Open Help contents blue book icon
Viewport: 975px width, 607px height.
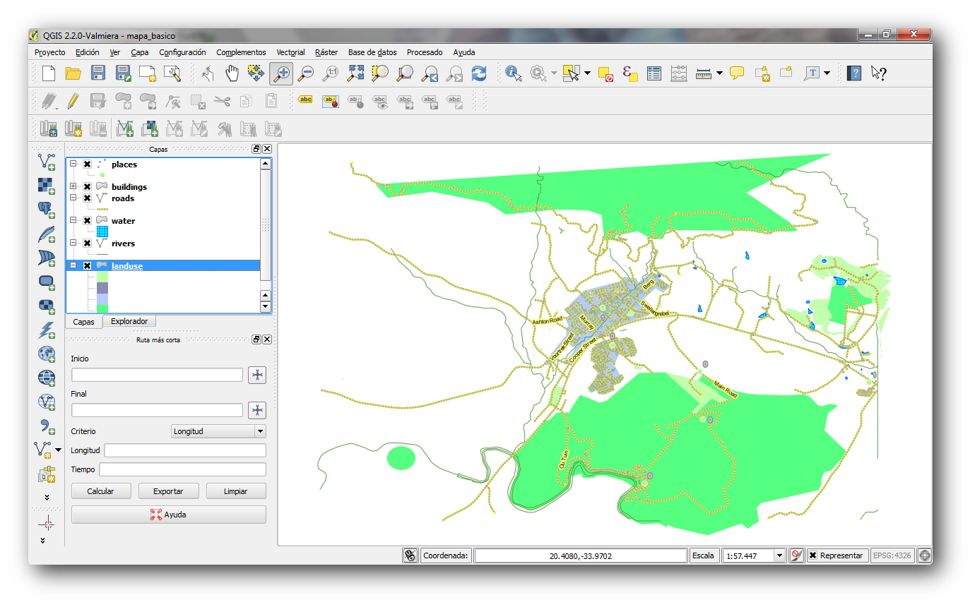(854, 73)
